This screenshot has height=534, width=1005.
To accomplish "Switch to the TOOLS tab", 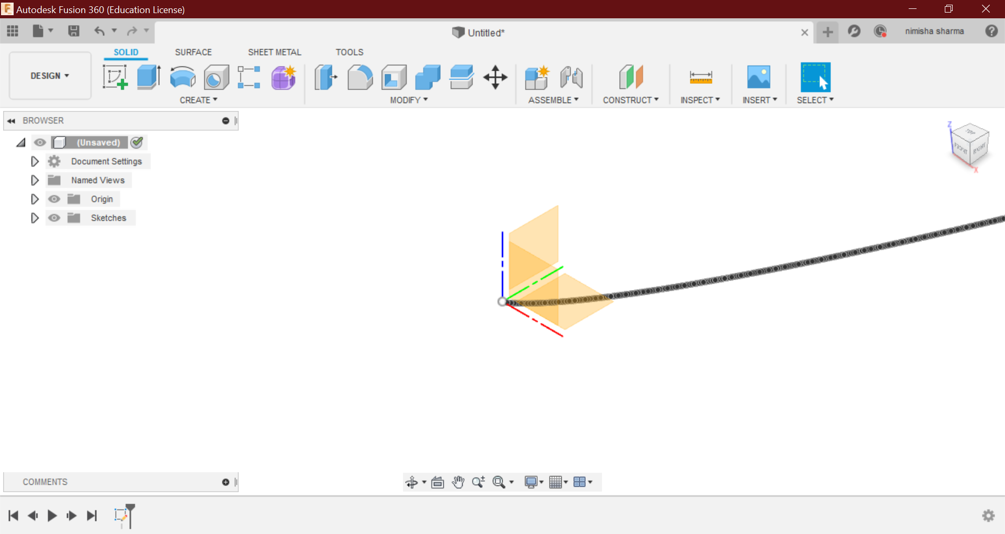I will coord(349,52).
